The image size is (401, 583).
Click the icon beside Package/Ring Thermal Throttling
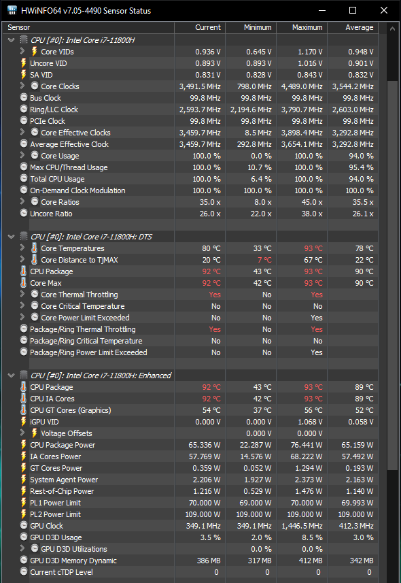coord(24,329)
